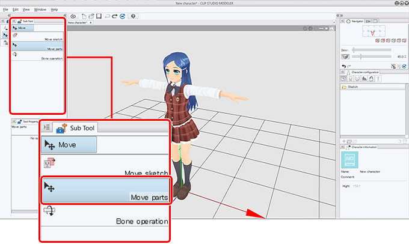
Task: Select the third cube view preset
Action: click(388, 40)
